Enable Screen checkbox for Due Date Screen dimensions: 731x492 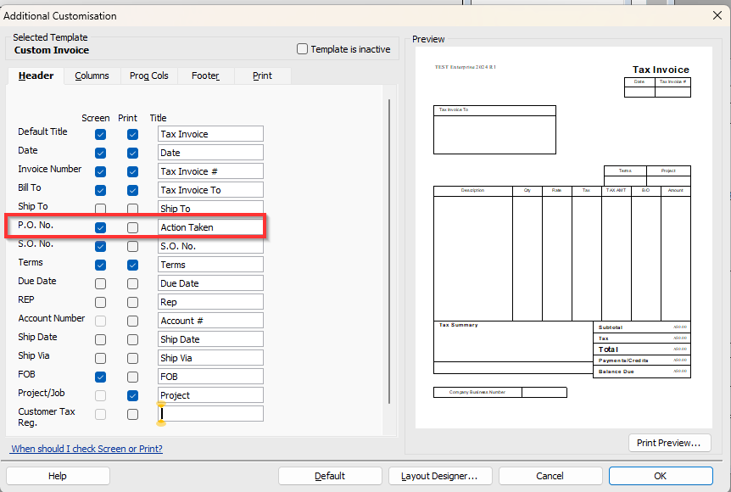[x=100, y=283]
